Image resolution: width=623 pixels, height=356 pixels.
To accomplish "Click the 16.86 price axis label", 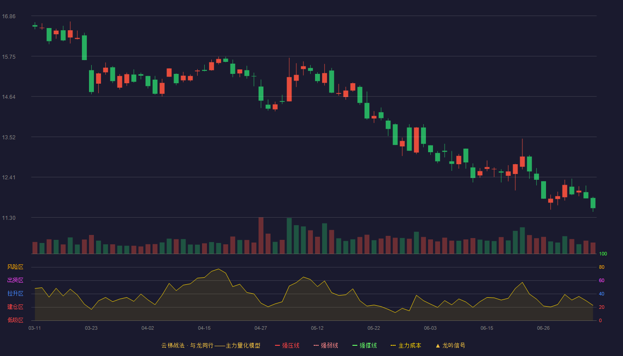I will coord(8,16).
